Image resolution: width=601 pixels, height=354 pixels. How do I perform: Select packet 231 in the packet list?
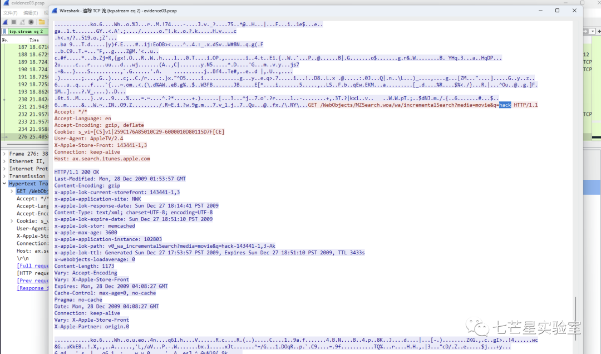point(25,107)
